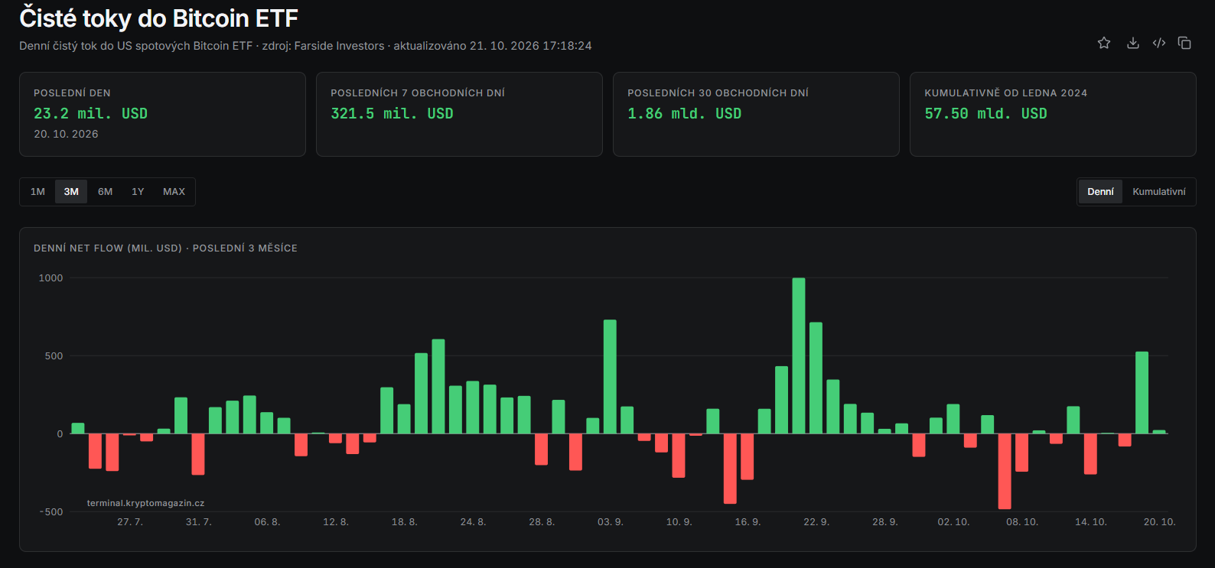Select the 3M time range
The height and width of the screenshot is (568, 1215).
click(x=71, y=192)
